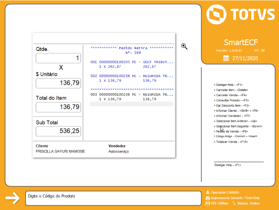Click the 262,67 total under item 001
This screenshot has width=279, height=210.
click(150, 67)
